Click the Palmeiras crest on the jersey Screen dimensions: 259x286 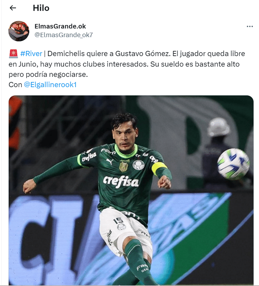[x=139, y=165]
